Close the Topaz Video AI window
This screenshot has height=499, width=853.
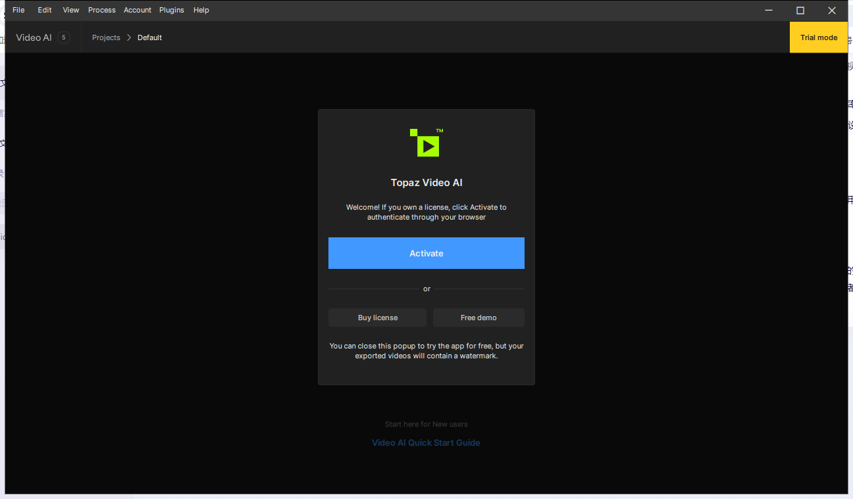[x=832, y=10]
